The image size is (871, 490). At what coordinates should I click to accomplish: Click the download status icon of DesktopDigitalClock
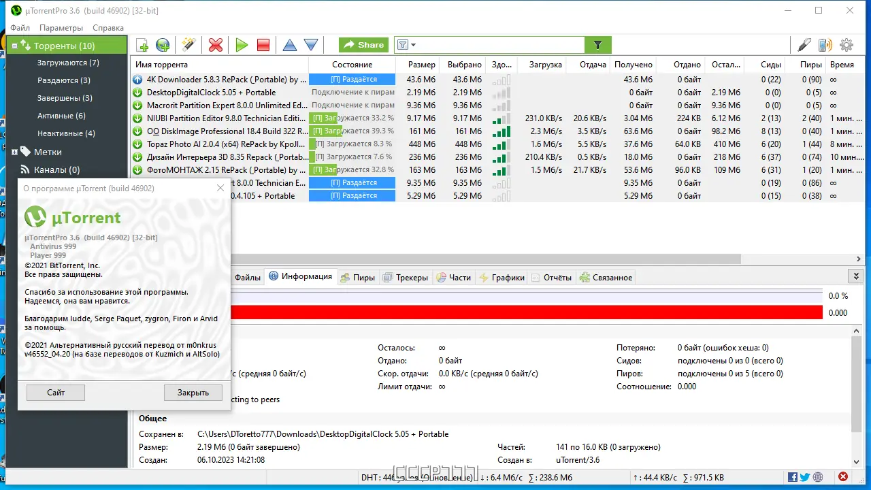coord(137,93)
